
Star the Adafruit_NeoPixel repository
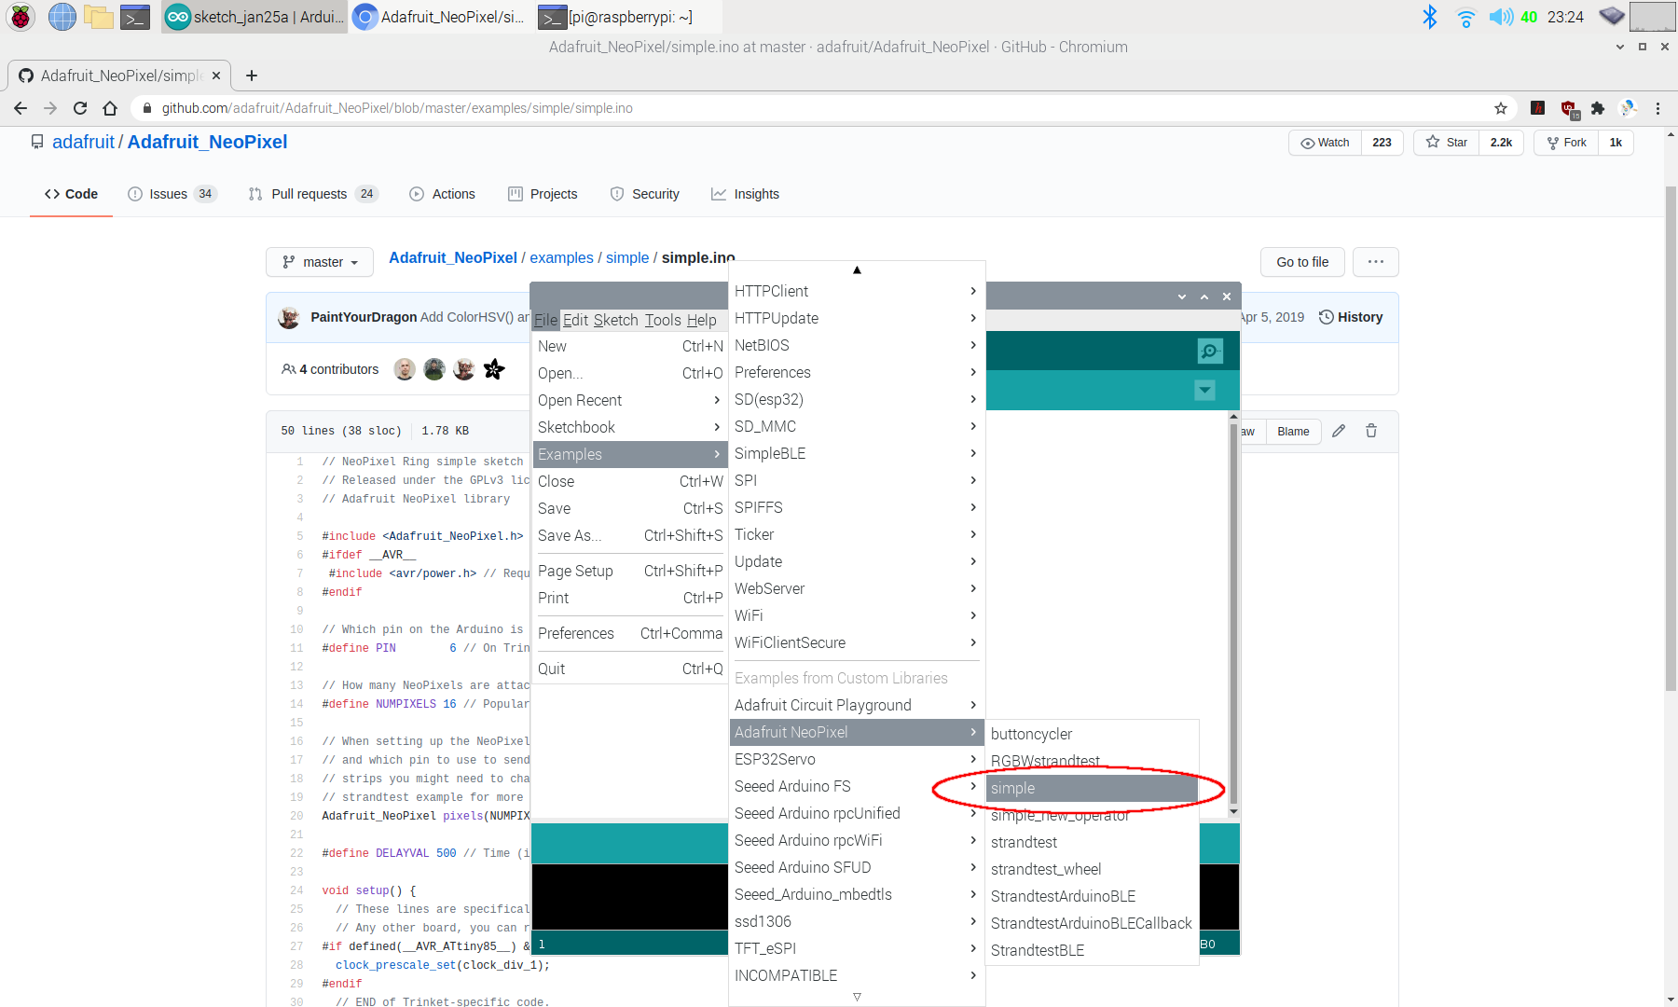(x=1446, y=143)
